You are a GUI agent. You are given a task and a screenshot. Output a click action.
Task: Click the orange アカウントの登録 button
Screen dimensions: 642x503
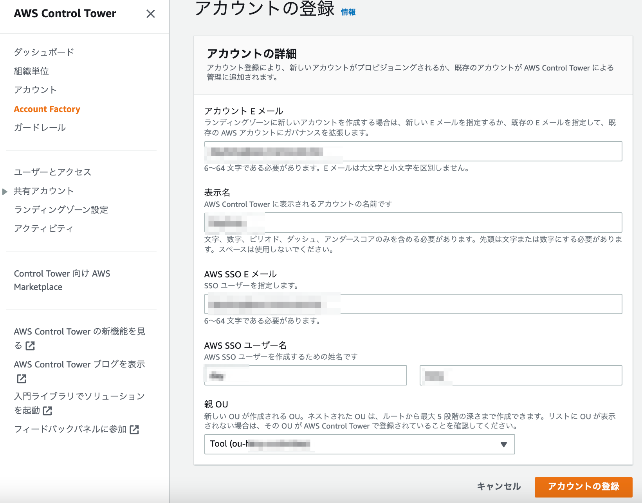[x=584, y=487]
